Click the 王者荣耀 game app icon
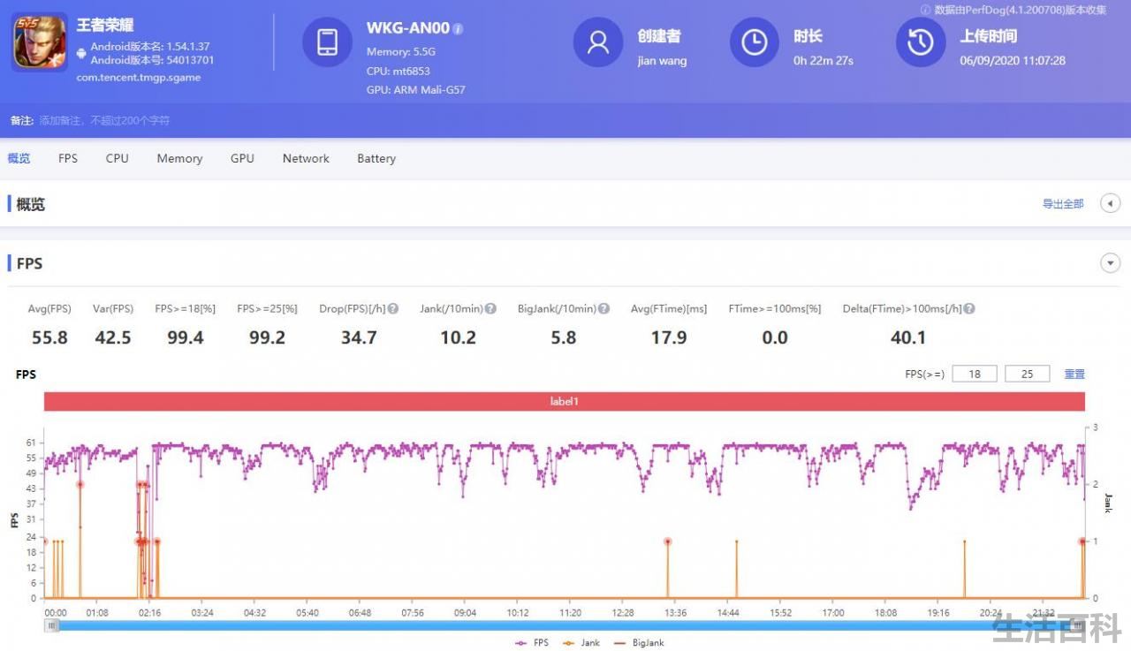 pyautogui.click(x=40, y=42)
